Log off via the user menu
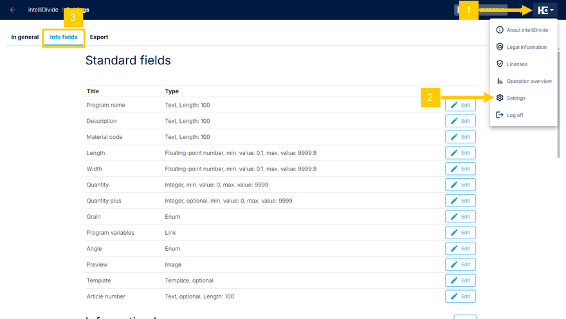Viewport: 566px width, 319px height. pyautogui.click(x=524, y=114)
